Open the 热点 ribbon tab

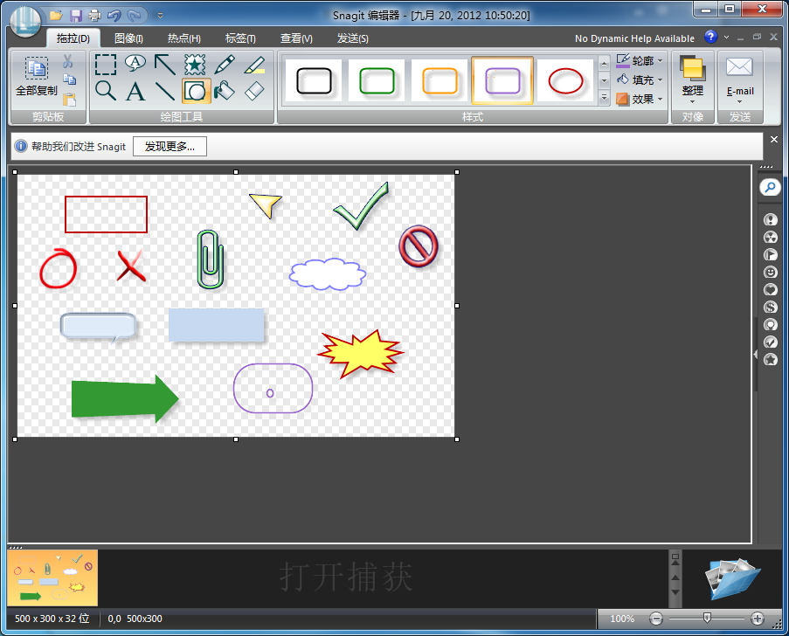point(183,38)
